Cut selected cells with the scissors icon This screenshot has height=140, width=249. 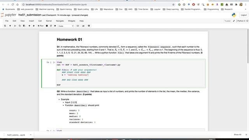point(15,26)
